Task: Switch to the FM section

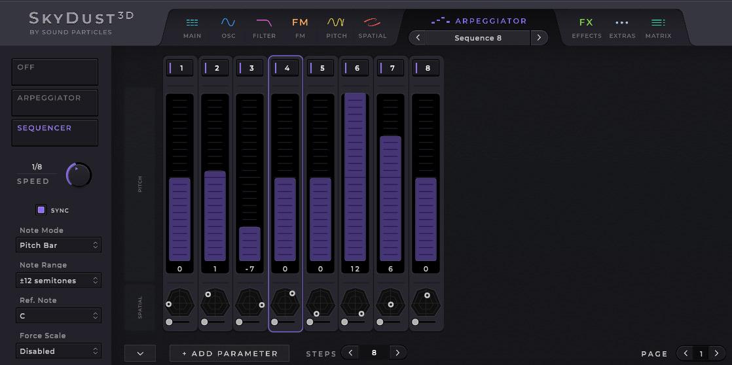Action: click(x=300, y=27)
